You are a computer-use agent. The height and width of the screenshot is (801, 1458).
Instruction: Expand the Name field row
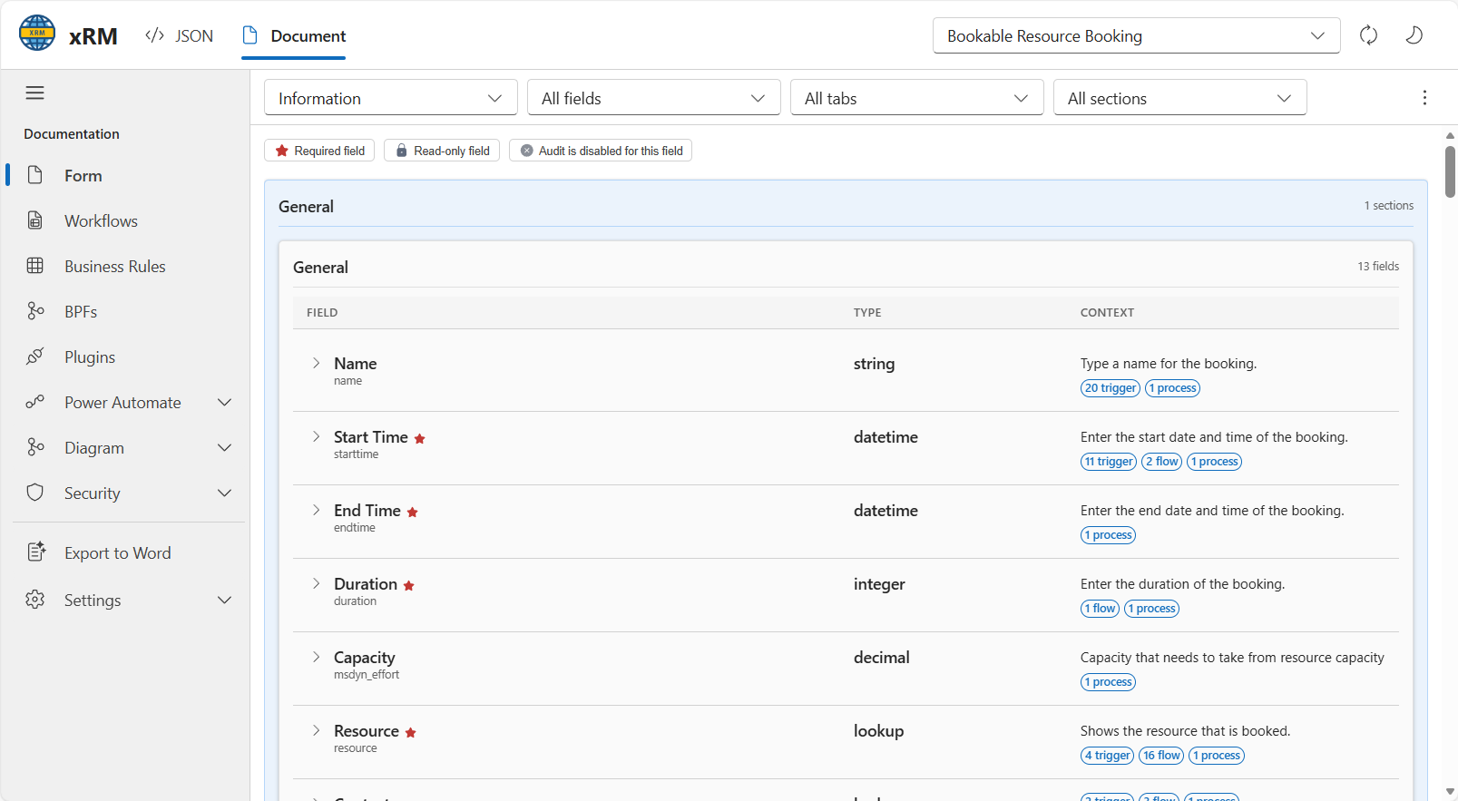pyautogui.click(x=316, y=363)
